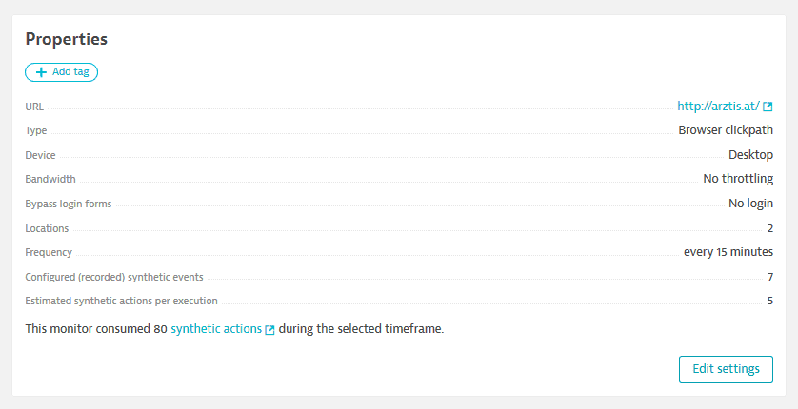Click the locations count value 2
Viewport: 798px width, 409px height.
tap(770, 228)
